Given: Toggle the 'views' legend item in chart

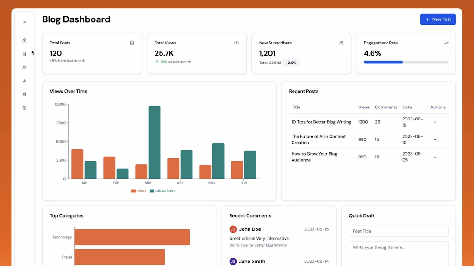Looking at the screenshot, I should point(139,190).
